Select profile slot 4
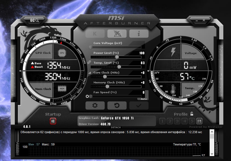 pos(185,121)
